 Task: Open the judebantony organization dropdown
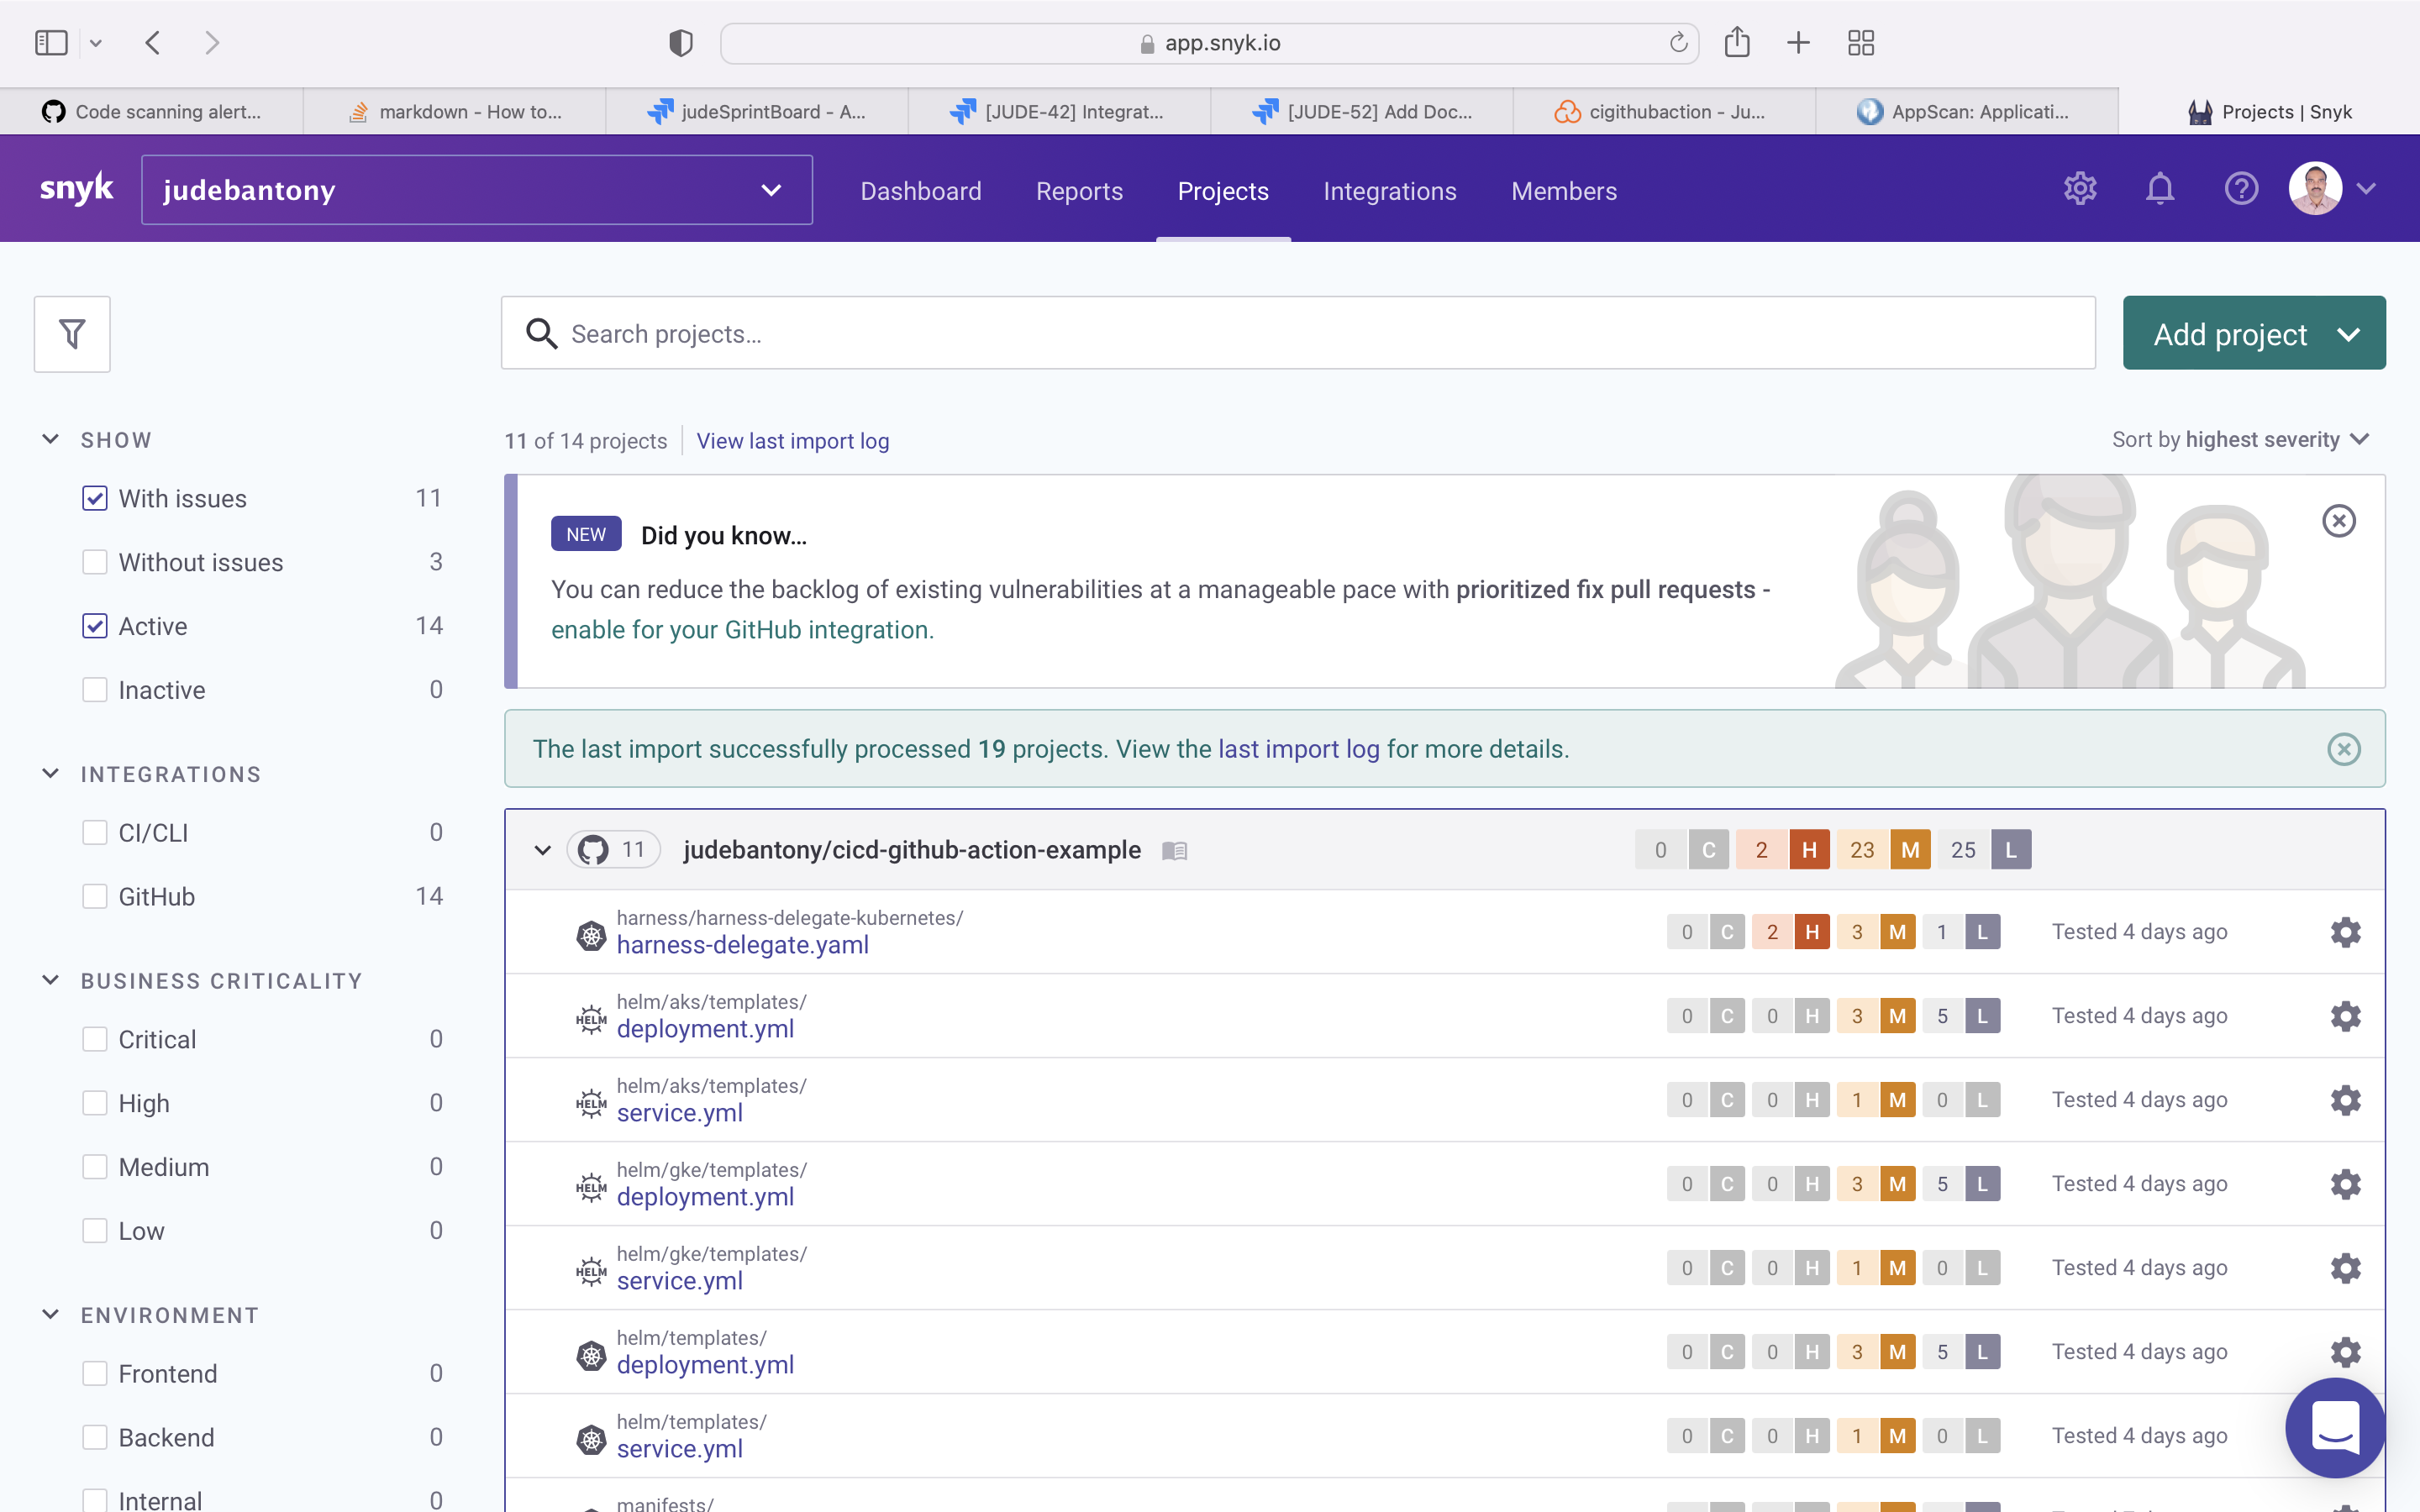(476, 190)
